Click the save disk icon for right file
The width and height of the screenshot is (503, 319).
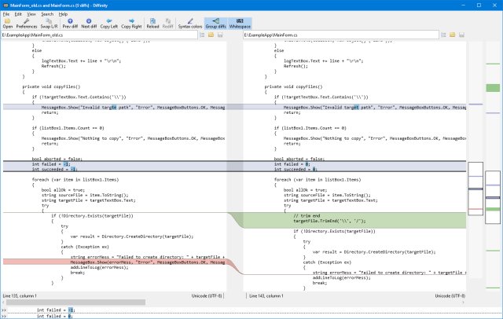461,35
